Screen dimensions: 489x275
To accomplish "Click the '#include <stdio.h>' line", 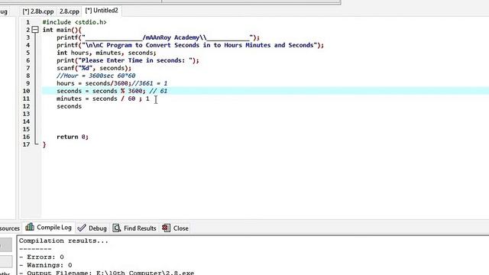I will (x=75, y=22).
